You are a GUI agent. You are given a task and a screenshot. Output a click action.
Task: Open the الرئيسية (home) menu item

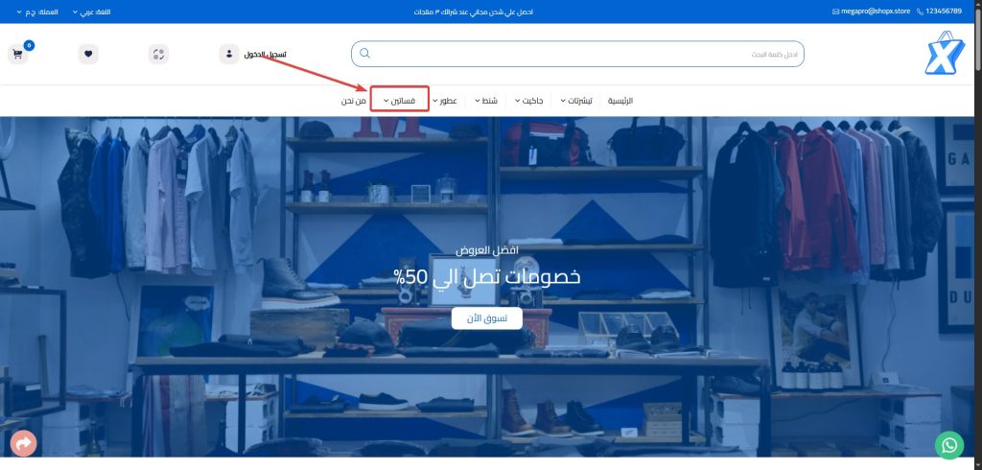click(620, 101)
